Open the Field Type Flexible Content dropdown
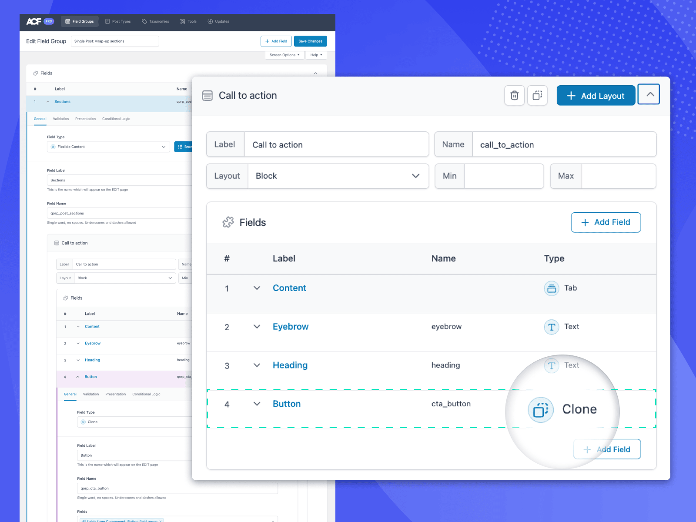The width and height of the screenshot is (696, 522). coord(108,147)
